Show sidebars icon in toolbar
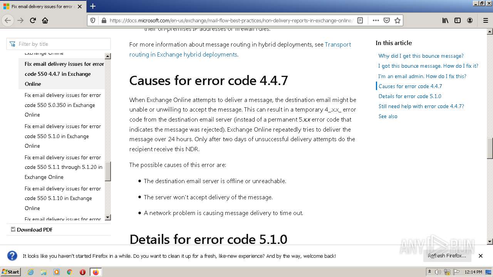The height and width of the screenshot is (277, 493). 458,20
